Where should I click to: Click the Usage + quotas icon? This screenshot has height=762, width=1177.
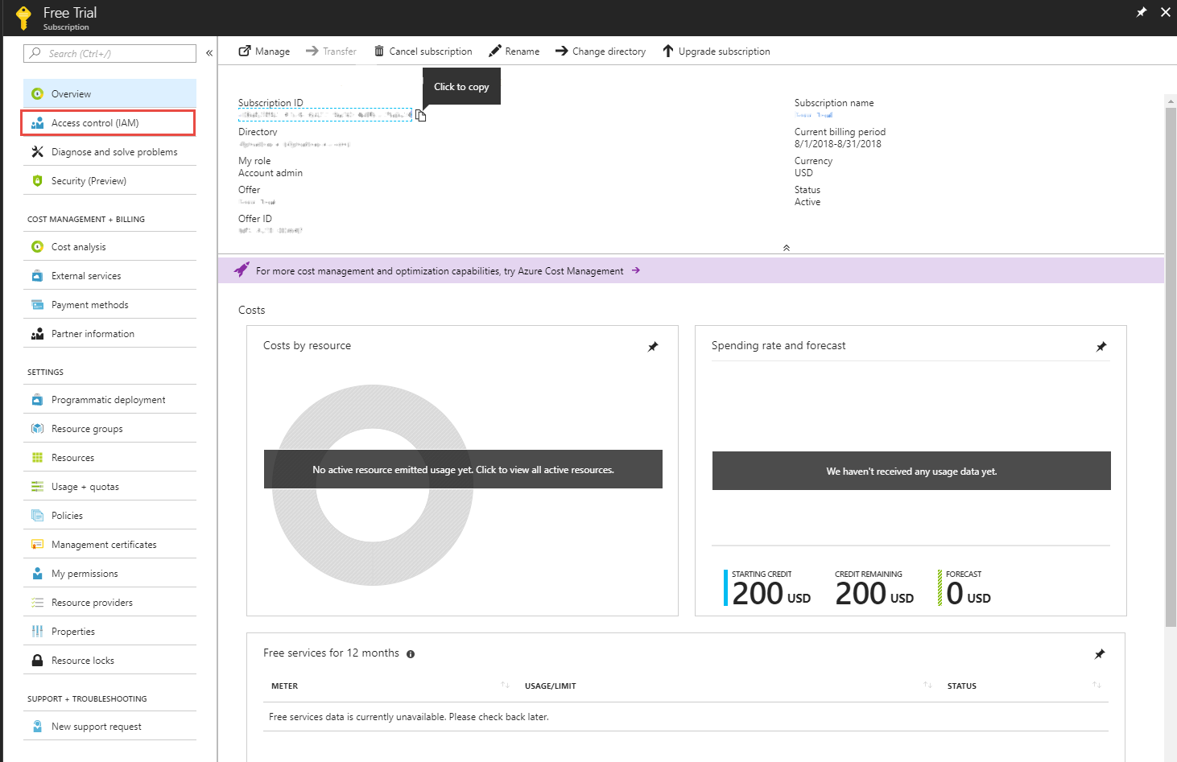(37, 487)
